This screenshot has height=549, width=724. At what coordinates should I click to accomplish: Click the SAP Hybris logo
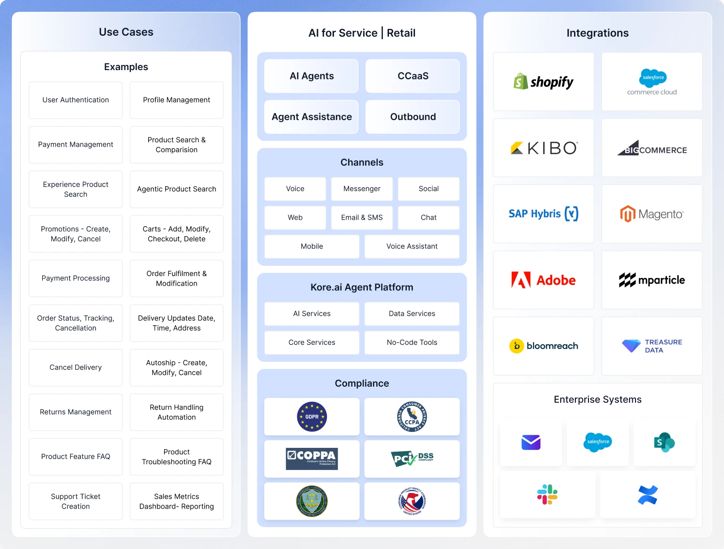[x=543, y=214]
